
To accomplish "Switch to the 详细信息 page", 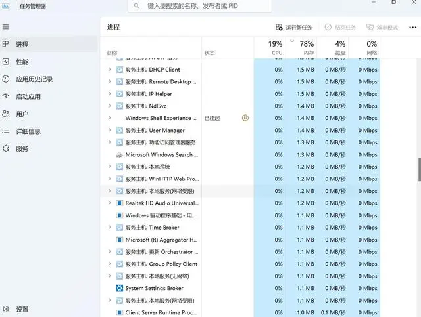I will click(49, 131).
